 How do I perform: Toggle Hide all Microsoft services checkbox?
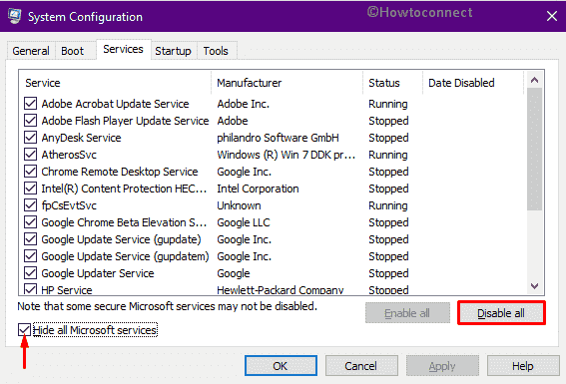(24, 329)
